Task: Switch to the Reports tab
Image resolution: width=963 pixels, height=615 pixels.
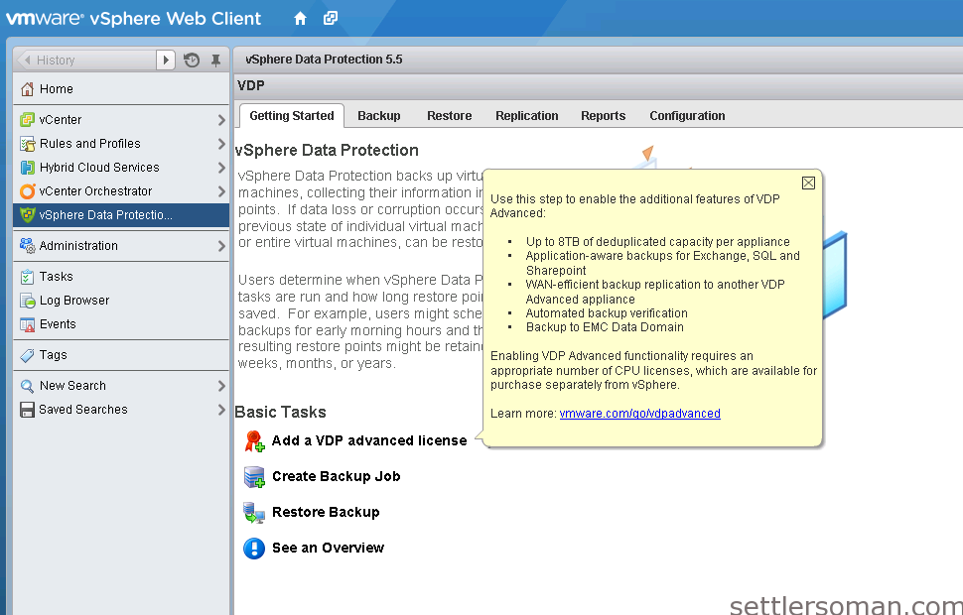Action: (x=603, y=116)
